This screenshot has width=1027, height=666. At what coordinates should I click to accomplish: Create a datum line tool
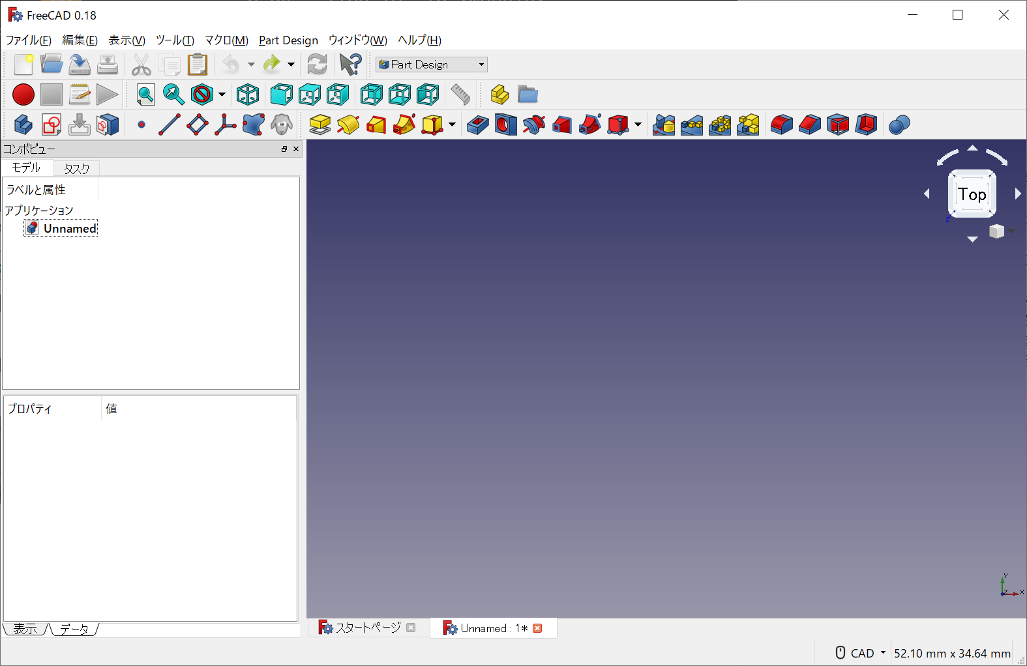pos(170,124)
